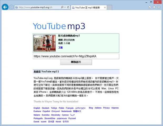This screenshot has height=126, width=163.
Task: Expand the address bar dropdown arrow
Action: (65, 7)
